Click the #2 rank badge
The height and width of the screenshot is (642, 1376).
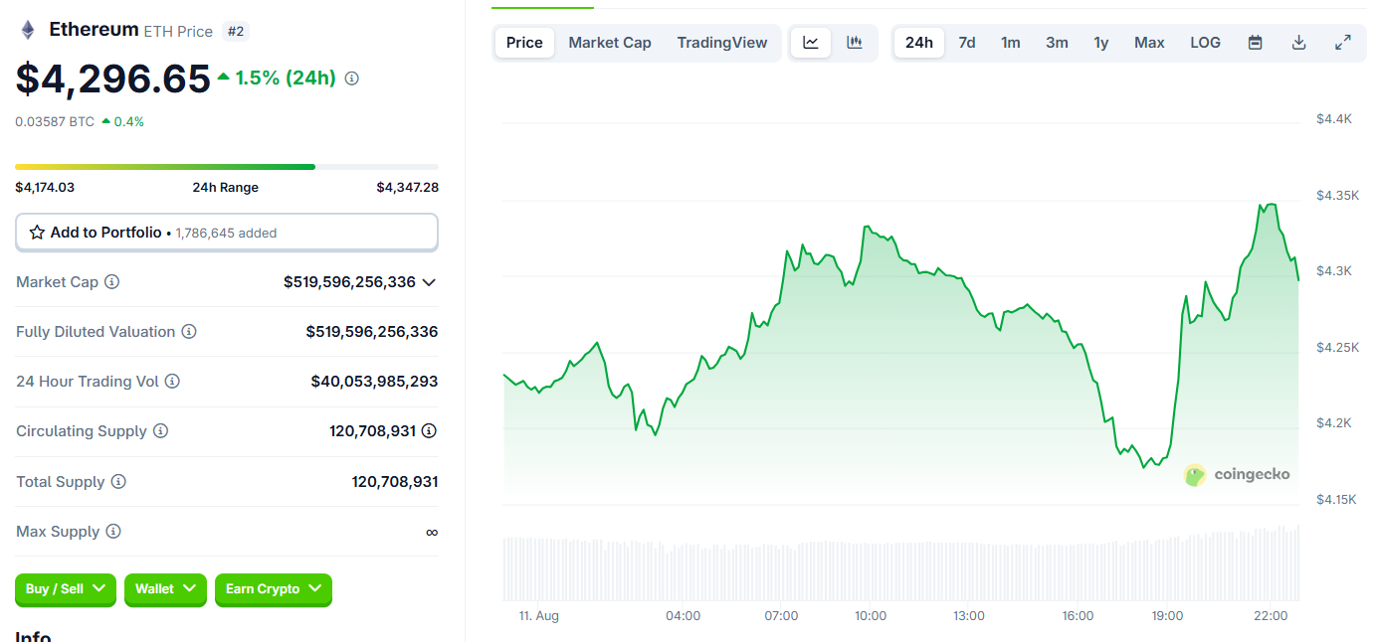(x=236, y=32)
